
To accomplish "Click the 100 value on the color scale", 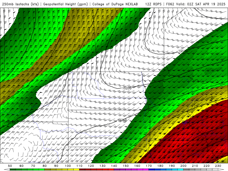I will 68,166.
